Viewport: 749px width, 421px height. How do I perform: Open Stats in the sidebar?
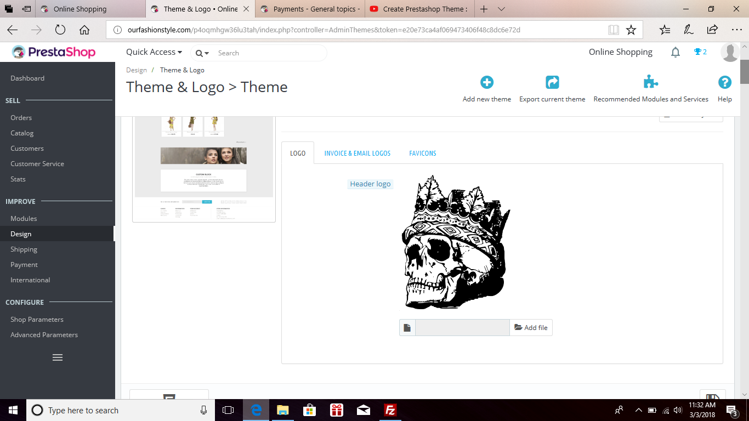18,179
